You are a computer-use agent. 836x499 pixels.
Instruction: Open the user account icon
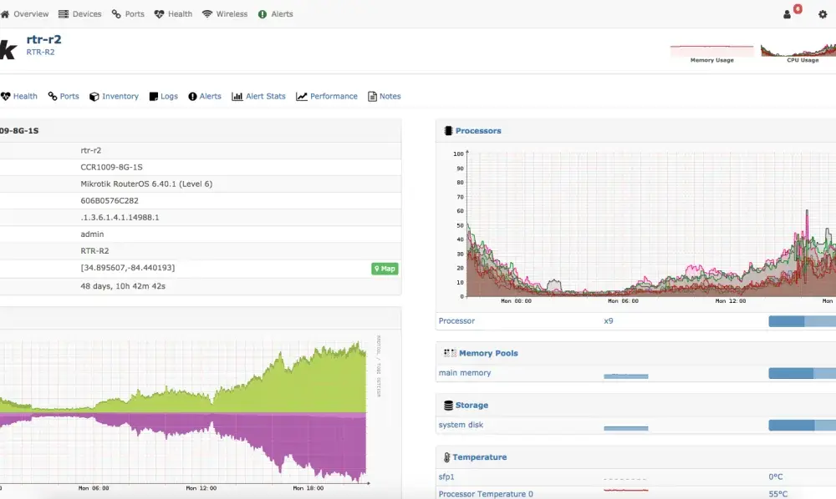pyautogui.click(x=787, y=14)
